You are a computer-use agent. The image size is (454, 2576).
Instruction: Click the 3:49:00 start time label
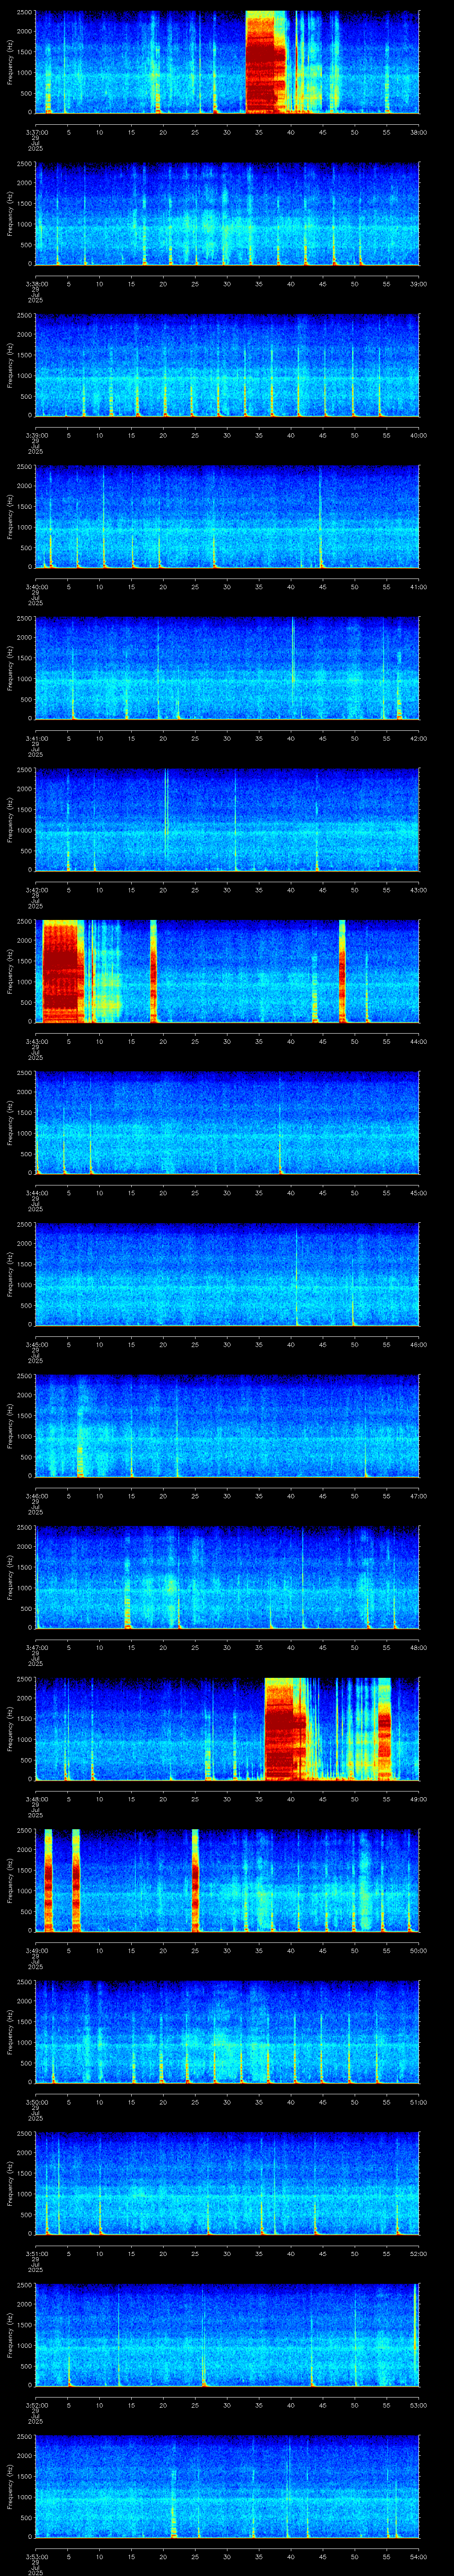tap(37, 1951)
